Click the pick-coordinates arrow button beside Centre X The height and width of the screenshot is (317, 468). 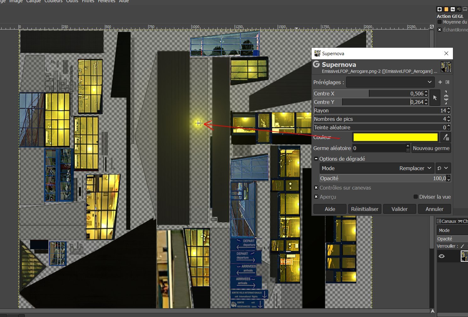click(435, 98)
